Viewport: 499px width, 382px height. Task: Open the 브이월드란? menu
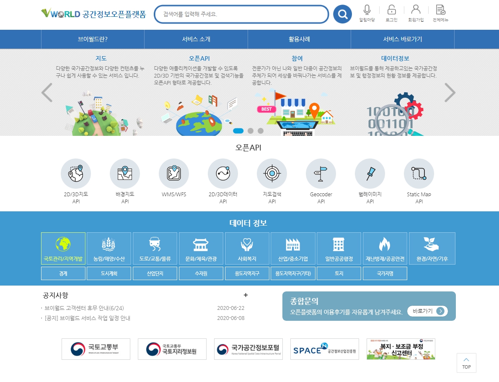coord(93,39)
